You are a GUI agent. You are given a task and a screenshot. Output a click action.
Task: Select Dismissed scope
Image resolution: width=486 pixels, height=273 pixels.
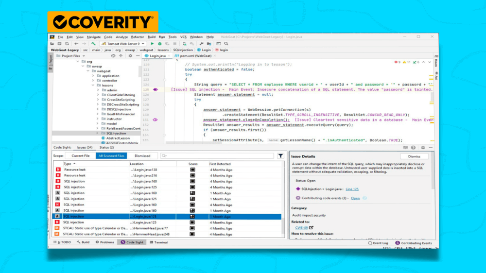tap(142, 156)
